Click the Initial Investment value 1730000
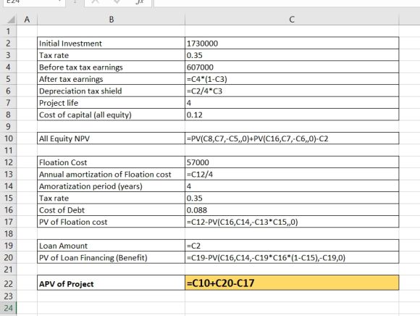This screenshot has width=420, height=316. pos(203,43)
